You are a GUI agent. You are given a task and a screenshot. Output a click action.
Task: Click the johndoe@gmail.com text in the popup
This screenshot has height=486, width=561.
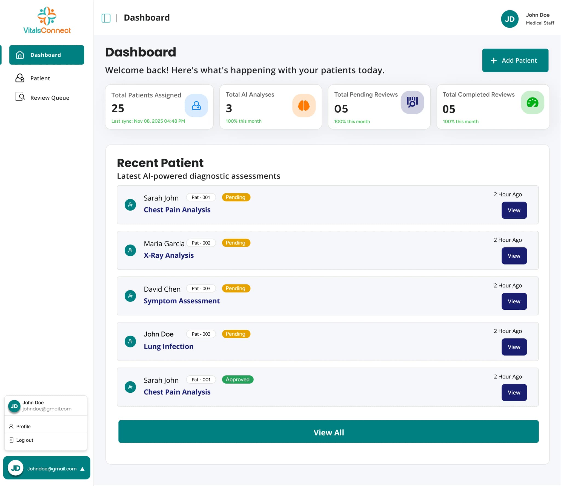[47, 409]
